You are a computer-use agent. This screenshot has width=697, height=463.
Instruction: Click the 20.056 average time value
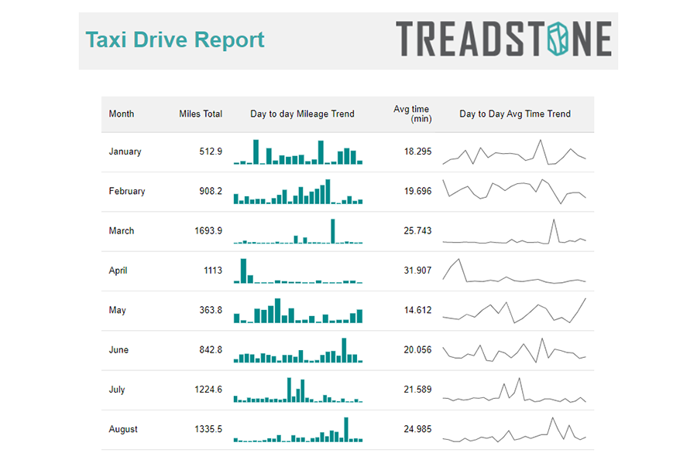pos(417,349)
